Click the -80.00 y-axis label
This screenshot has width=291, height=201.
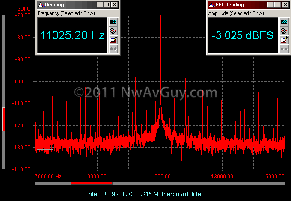(x=23, y=38)
